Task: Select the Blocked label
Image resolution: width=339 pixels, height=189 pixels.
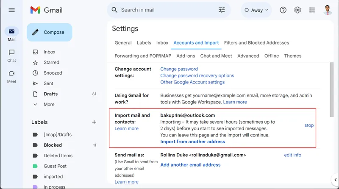Action: 53,145
